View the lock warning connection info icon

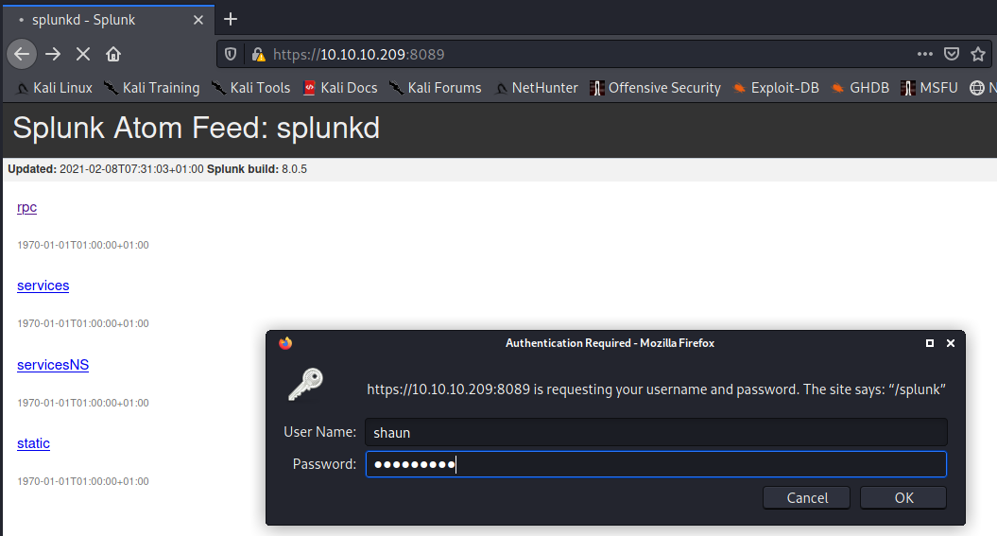pos(258,55)
